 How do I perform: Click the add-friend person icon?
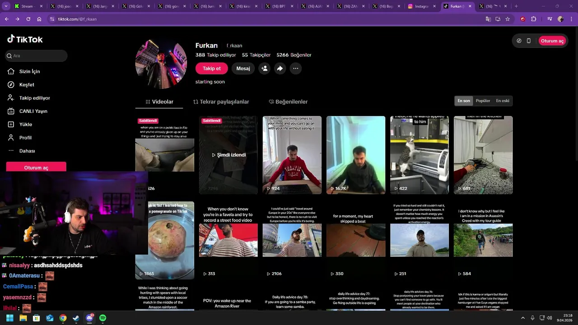pyautogui.click(x=265, y=68)
